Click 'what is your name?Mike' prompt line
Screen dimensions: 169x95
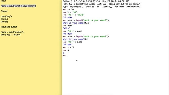pos(76,23)
